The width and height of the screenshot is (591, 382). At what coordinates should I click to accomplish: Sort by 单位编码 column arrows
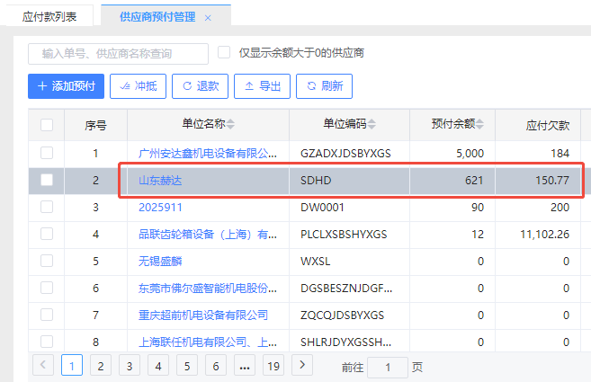372,124
